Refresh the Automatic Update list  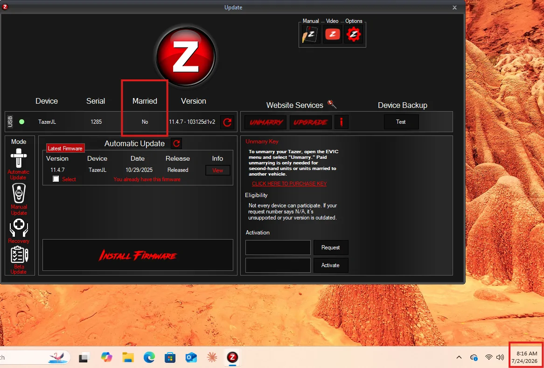pos(176,143)
